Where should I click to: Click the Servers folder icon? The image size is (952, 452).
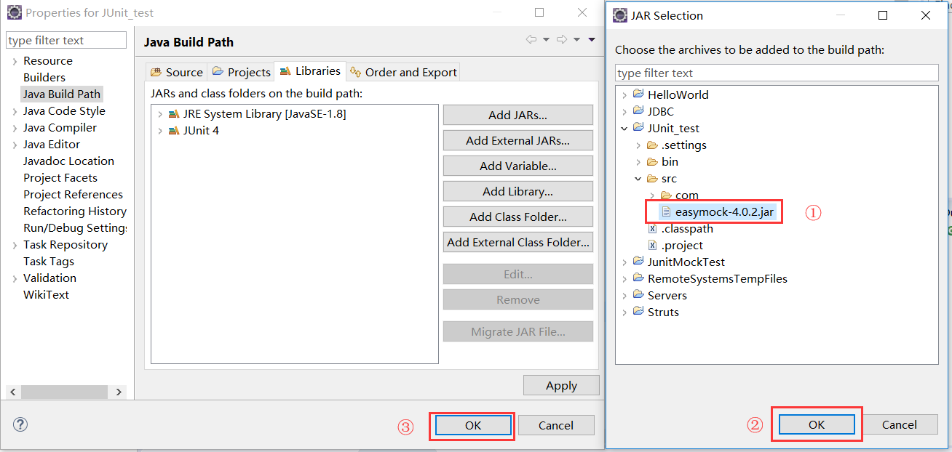[638, 295]
